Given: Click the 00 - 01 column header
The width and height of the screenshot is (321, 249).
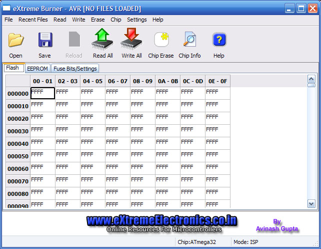Looking at the screenshot, I should (43, 81).
